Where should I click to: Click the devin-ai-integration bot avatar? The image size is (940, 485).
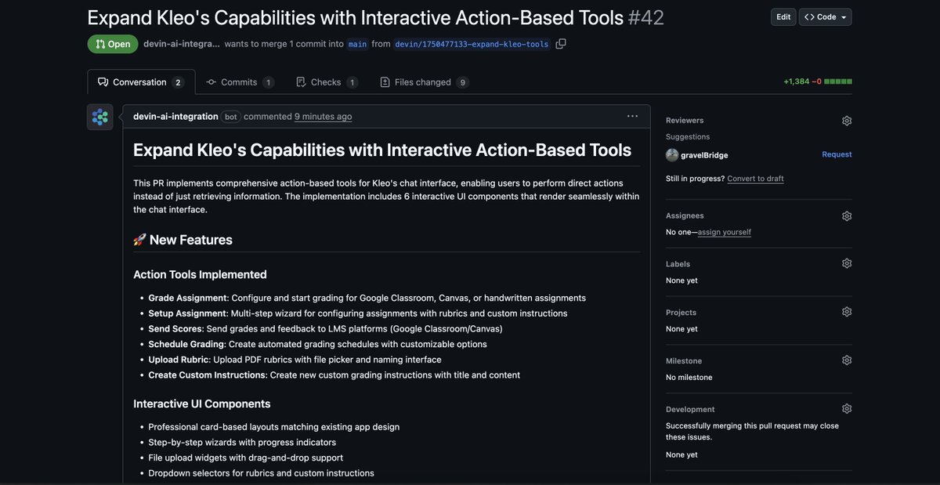point(100,118)
